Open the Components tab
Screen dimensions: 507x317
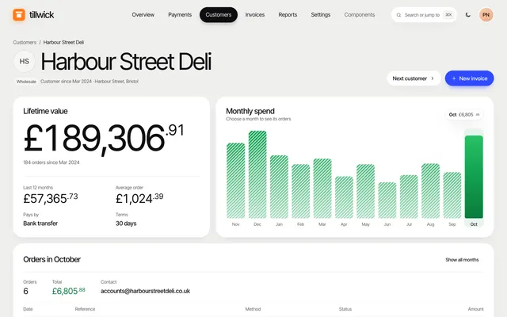pyautogui.click(x=360, y=14)
